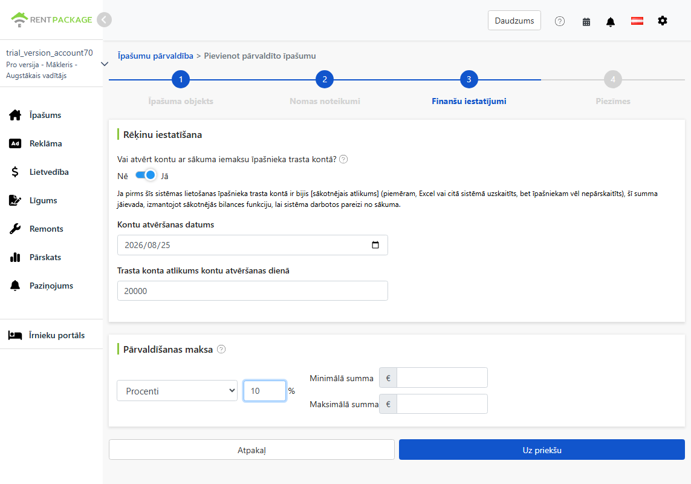The height and width of the screenshot is (484, 691).
Task: Open Paziņojums menu in sidebar
Action: [x=51, y=286]
